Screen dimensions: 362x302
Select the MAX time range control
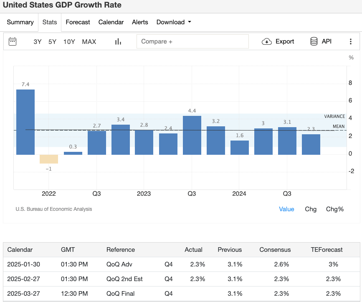pos(89,41)
